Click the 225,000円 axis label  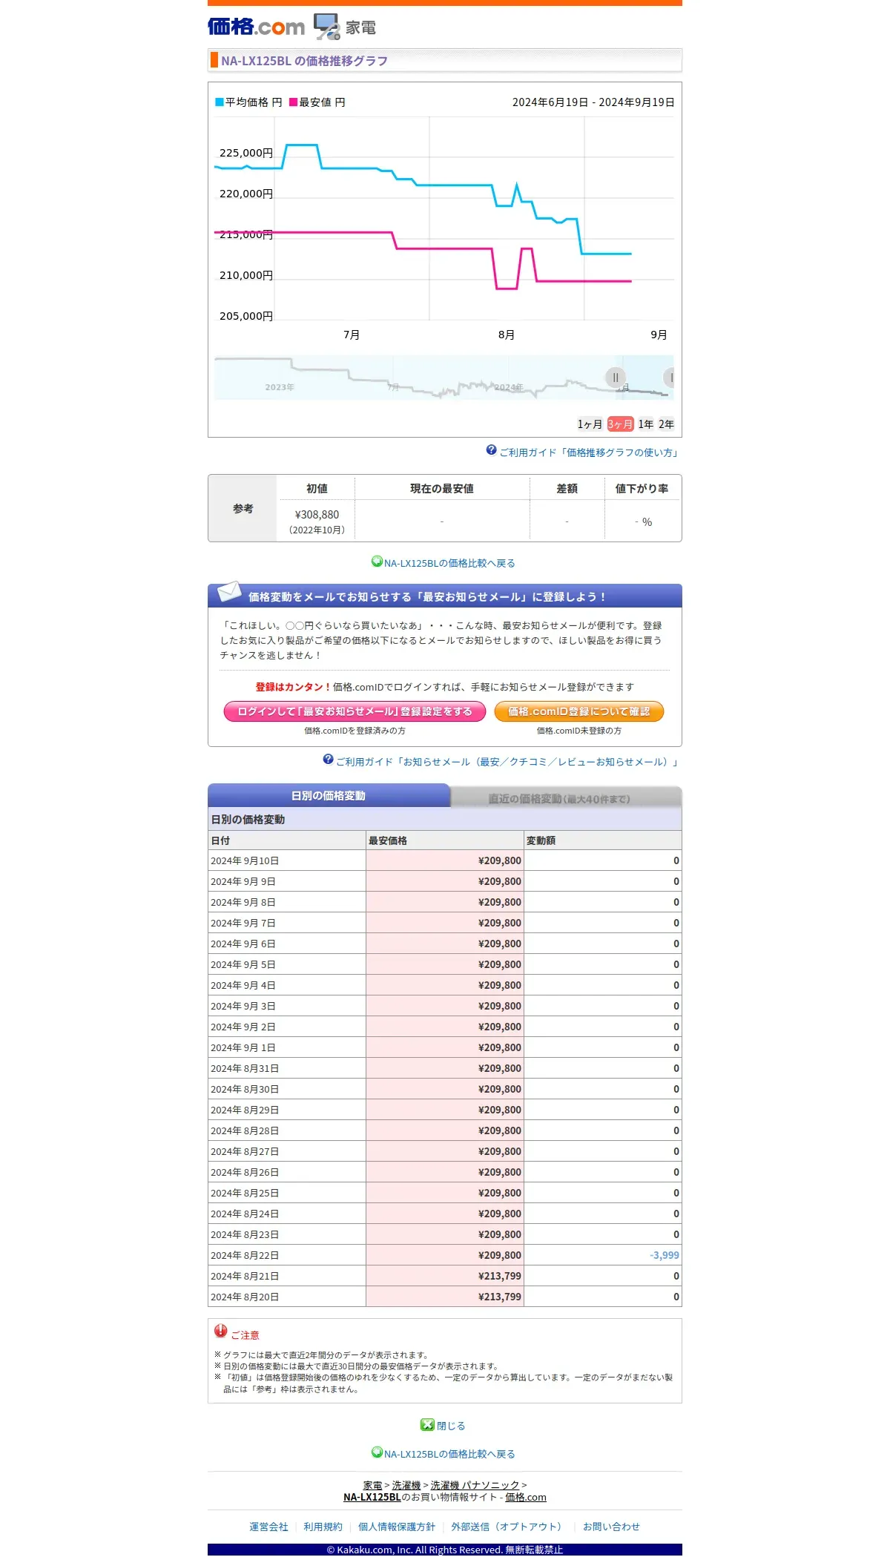pos(246,153)
